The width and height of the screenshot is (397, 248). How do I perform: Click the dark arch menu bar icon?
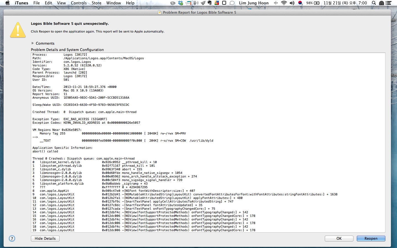click(382, 3)
